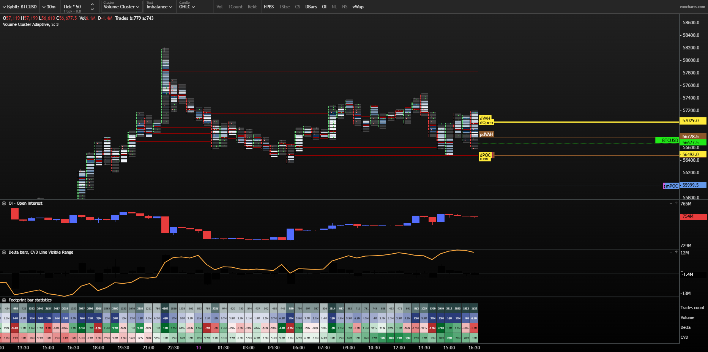Click the Volume row label in statistics
The height and width of the screenshot is (352, 708).
688,317
